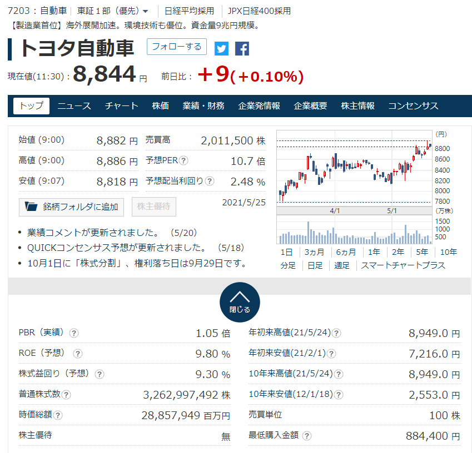This screenshot has height=453, width=472.
Task: Click the 安値 value 8,818 円
Action: (117, 182)
